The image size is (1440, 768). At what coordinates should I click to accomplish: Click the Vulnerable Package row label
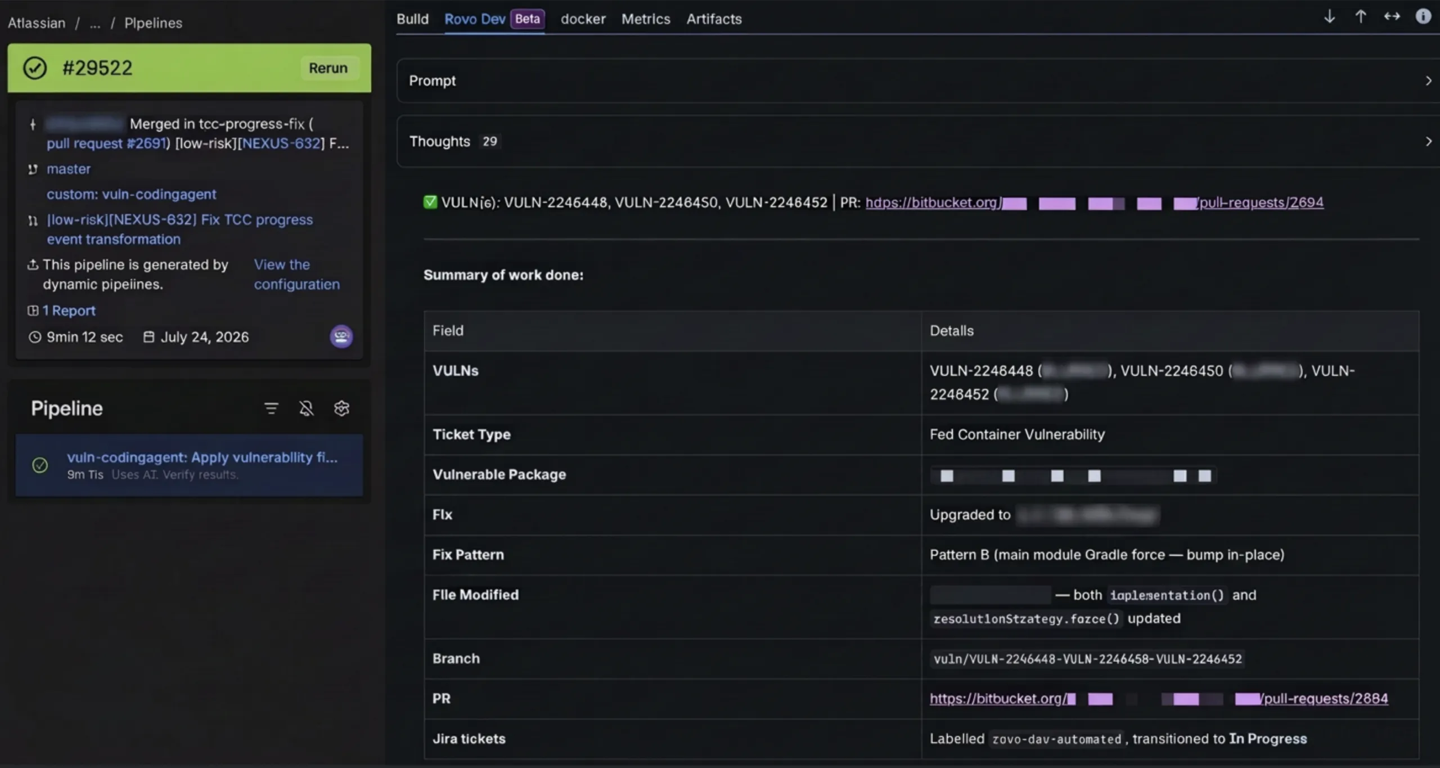coord(499,474)
